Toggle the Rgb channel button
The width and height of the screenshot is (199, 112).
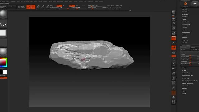tap(59, 6)
